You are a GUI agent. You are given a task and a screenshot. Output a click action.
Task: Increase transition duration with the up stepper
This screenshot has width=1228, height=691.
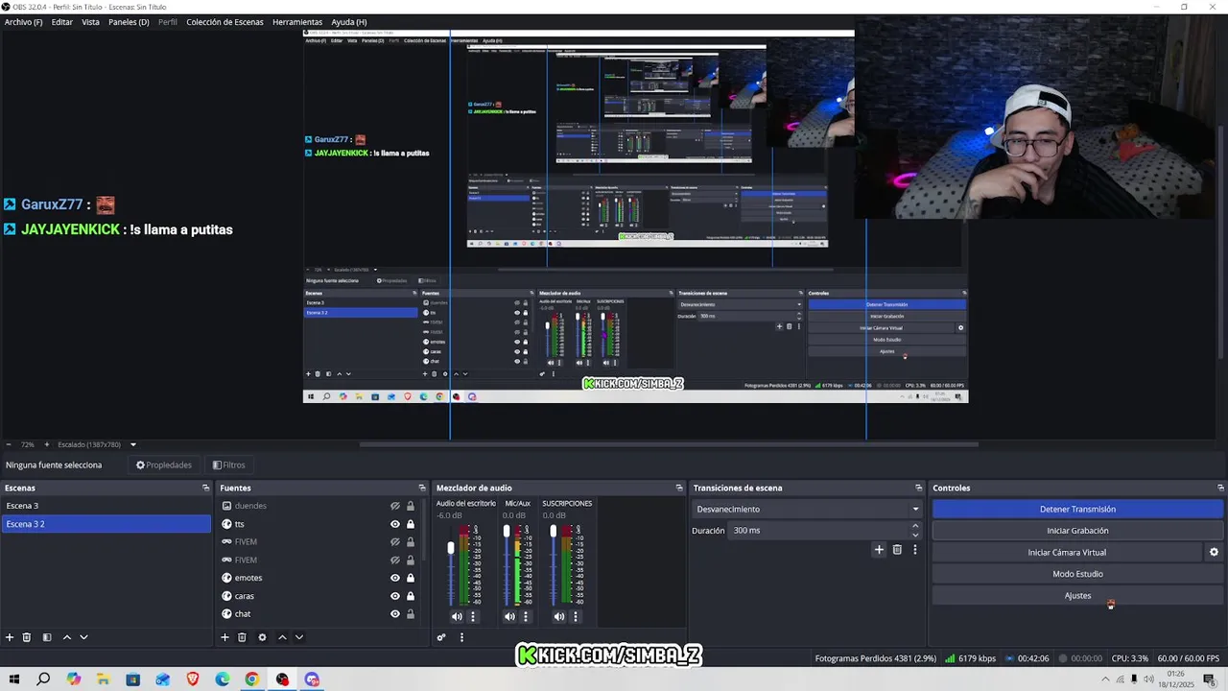pyautogui.click(x=915, y=526)
